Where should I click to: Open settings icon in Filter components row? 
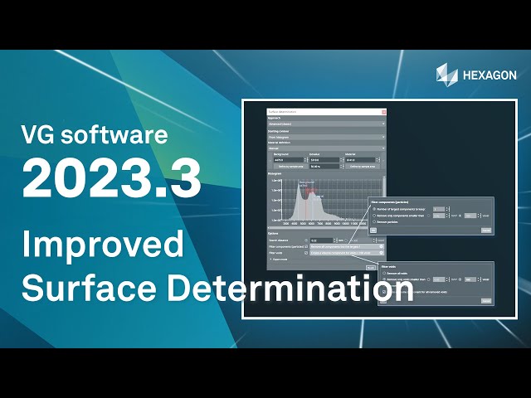click(x=382, y=247)
